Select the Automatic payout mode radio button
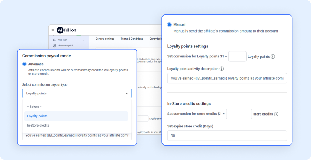Screen dimensions: 311x160 coord(24,64)
